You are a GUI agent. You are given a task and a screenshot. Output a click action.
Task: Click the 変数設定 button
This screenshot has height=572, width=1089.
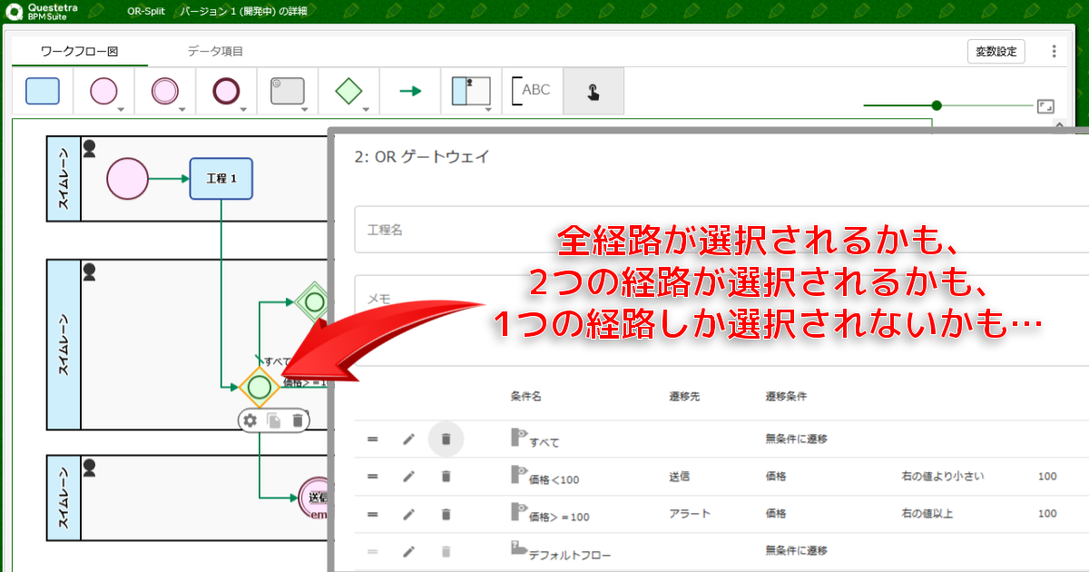[996, 52]
